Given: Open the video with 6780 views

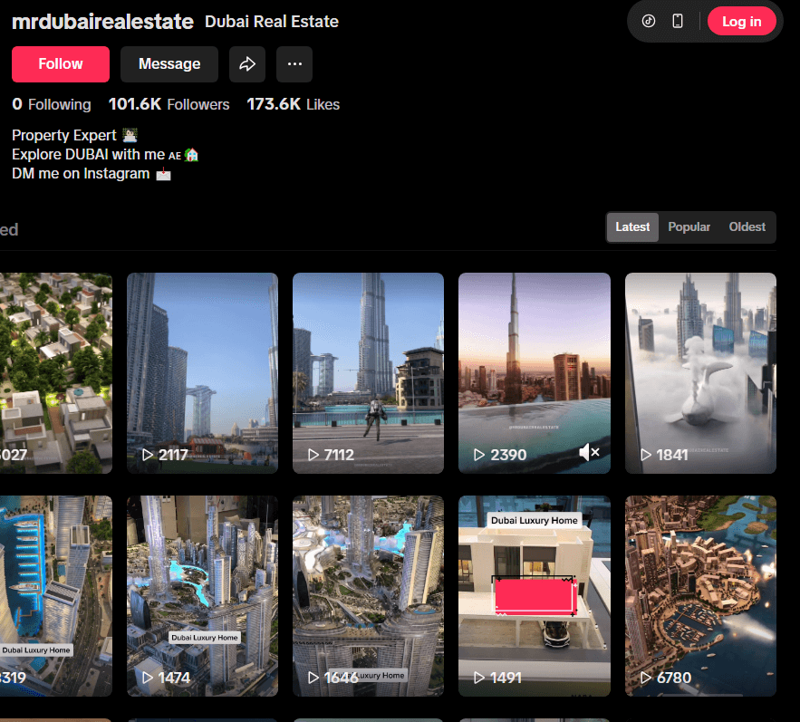Looking at the screenshot, I should pyautogui.click(x=700, y=596).
